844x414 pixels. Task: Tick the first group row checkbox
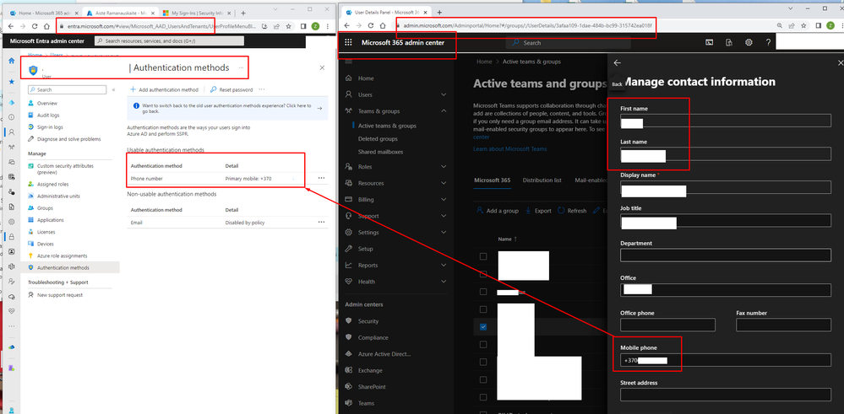tap(482, 256)
